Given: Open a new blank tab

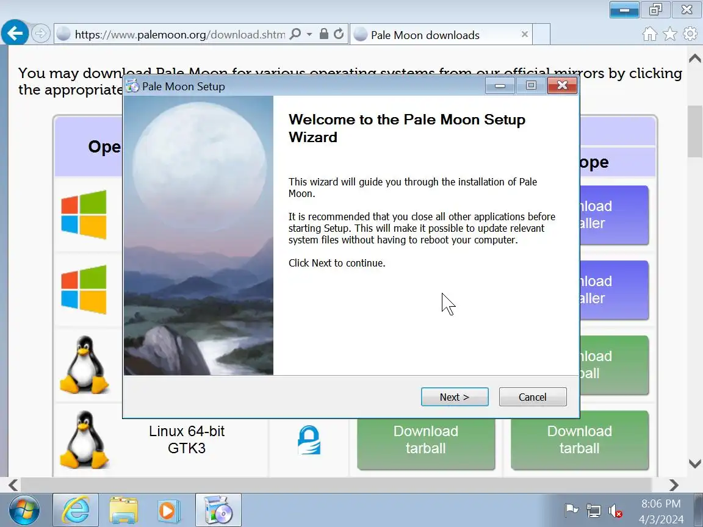Looking at the screenshot, I should click(x=542, y=35).
